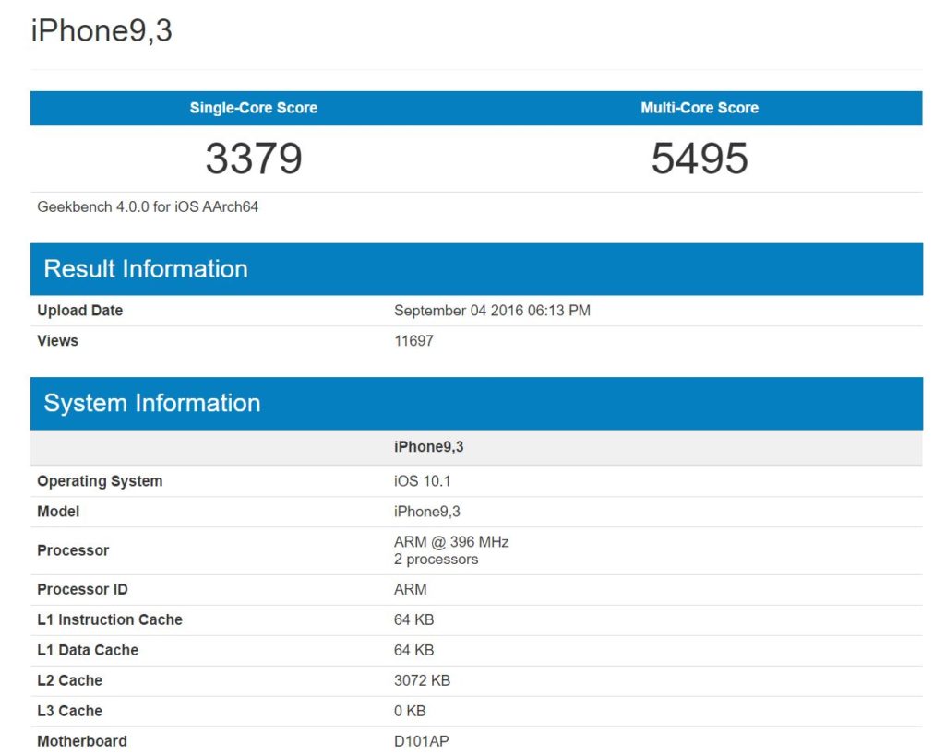This screenshot has width=945, height=755.
Task: Click the Result Information section header
Action: [x=146, y=269]
